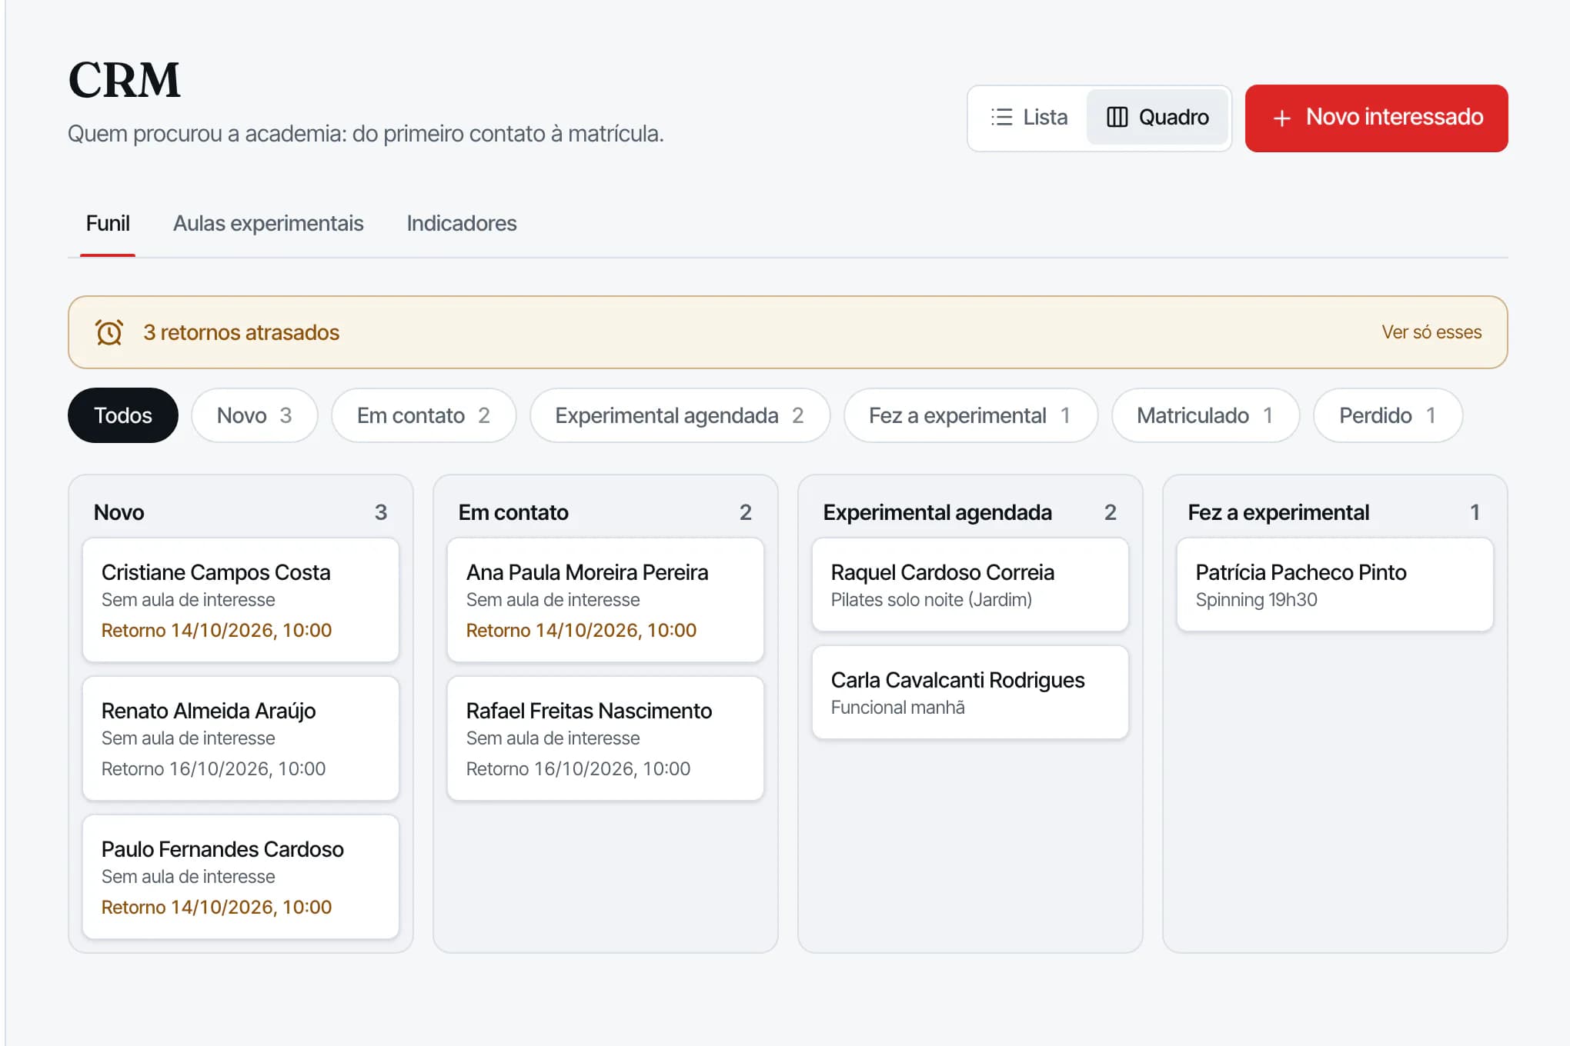Open Cristiane Campos Costa card

[x=241, y=600]
